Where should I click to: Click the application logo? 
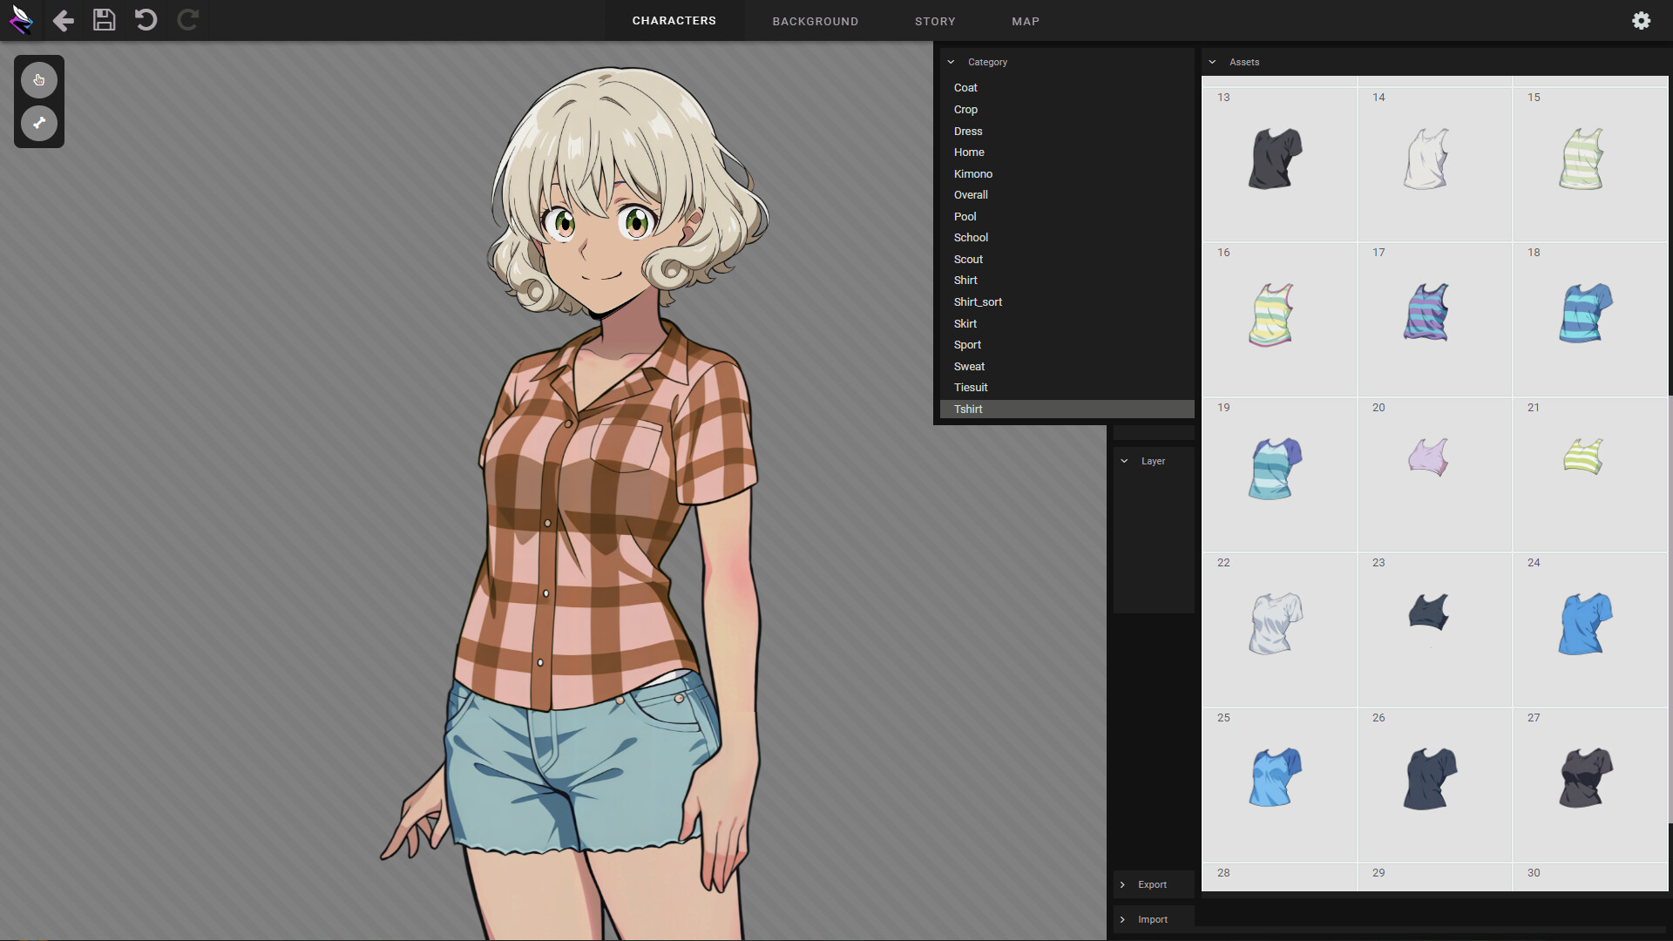(x=22, y=20)
